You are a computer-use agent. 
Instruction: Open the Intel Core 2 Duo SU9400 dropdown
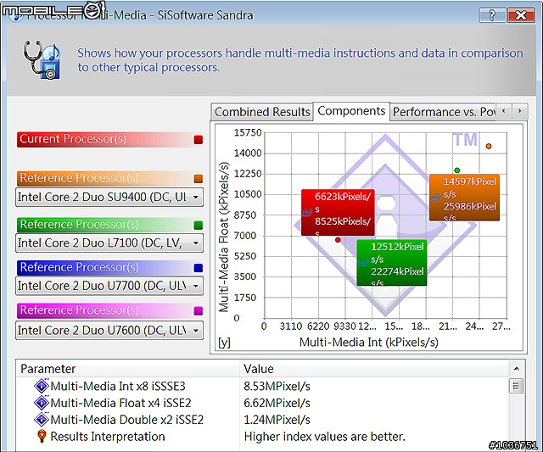pos(109,198)
